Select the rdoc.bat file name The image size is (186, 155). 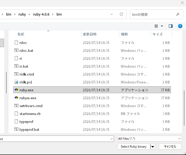(x=26, y=51)
